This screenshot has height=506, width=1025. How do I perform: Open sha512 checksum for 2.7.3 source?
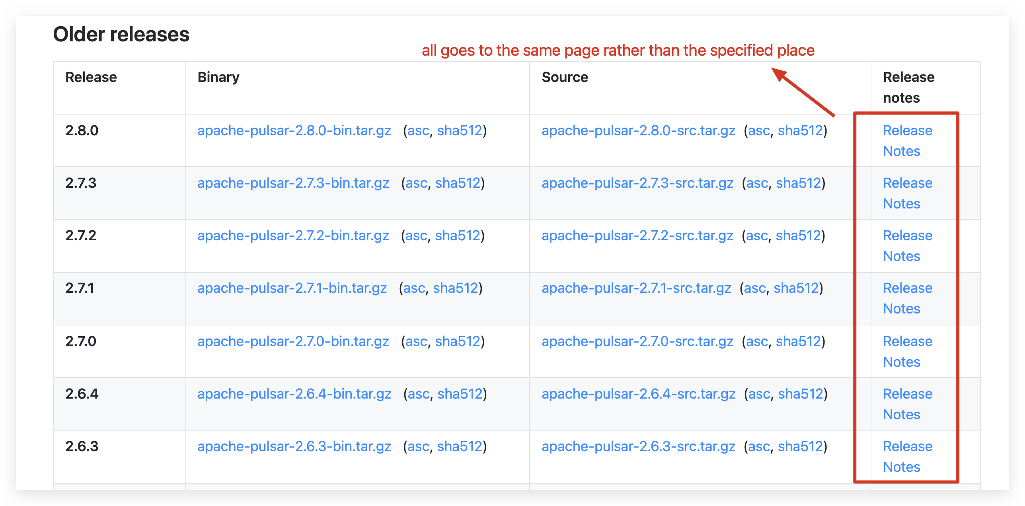[x=799, y=183]
